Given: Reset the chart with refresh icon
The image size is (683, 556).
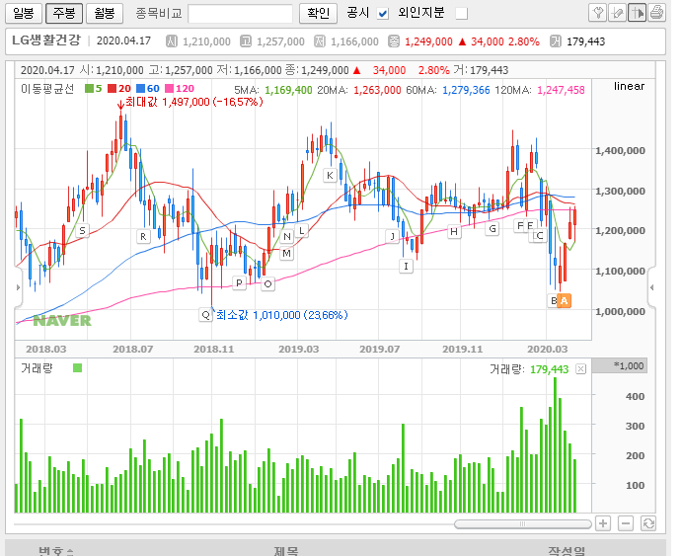Looking at the screenshot, I should tap(648, 523).
